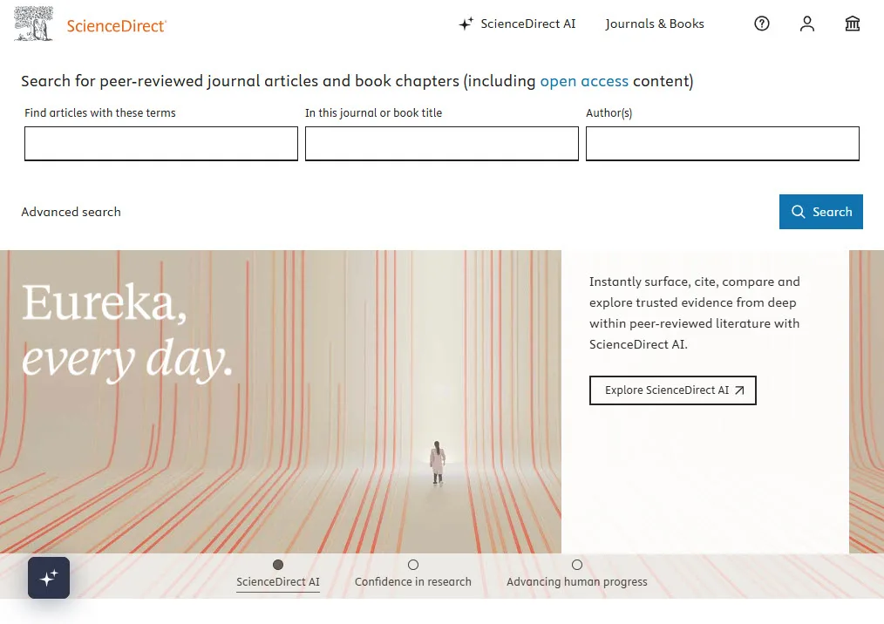
Task: Open Journals & Books
Action: (655, 24)
